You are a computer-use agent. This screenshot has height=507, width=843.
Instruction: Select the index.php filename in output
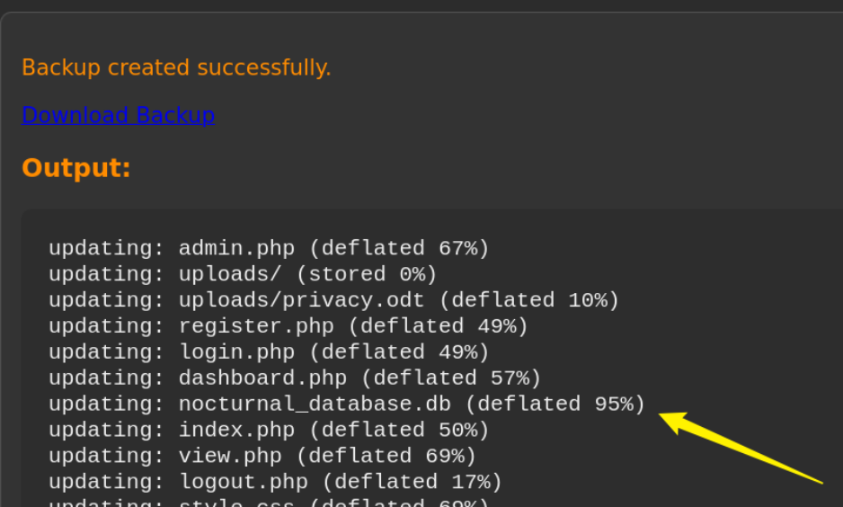pyautogui.click(x=236, y=430)
